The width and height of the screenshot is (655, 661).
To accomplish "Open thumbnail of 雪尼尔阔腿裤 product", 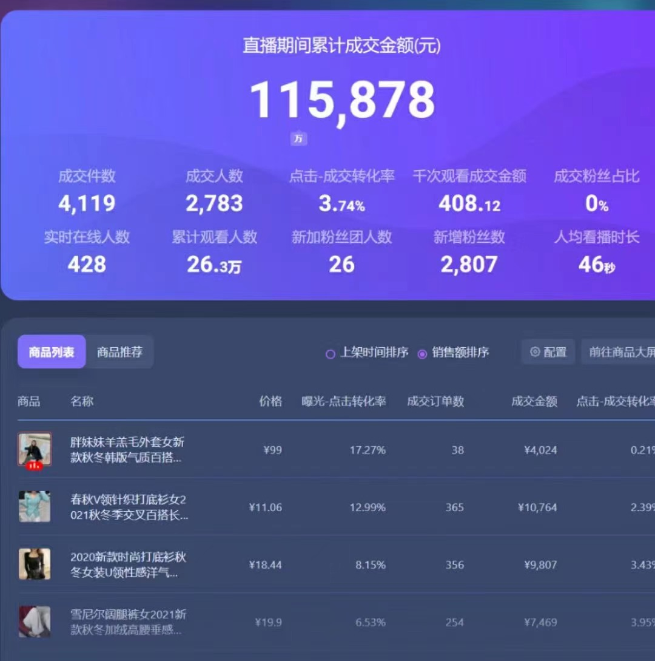I will point(35,622).
